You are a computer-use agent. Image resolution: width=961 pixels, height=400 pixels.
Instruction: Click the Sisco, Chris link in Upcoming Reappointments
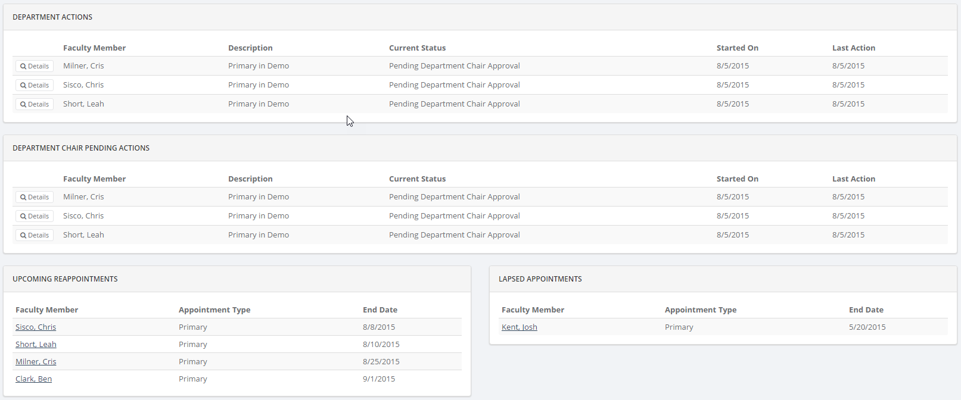tap(36, 327)
